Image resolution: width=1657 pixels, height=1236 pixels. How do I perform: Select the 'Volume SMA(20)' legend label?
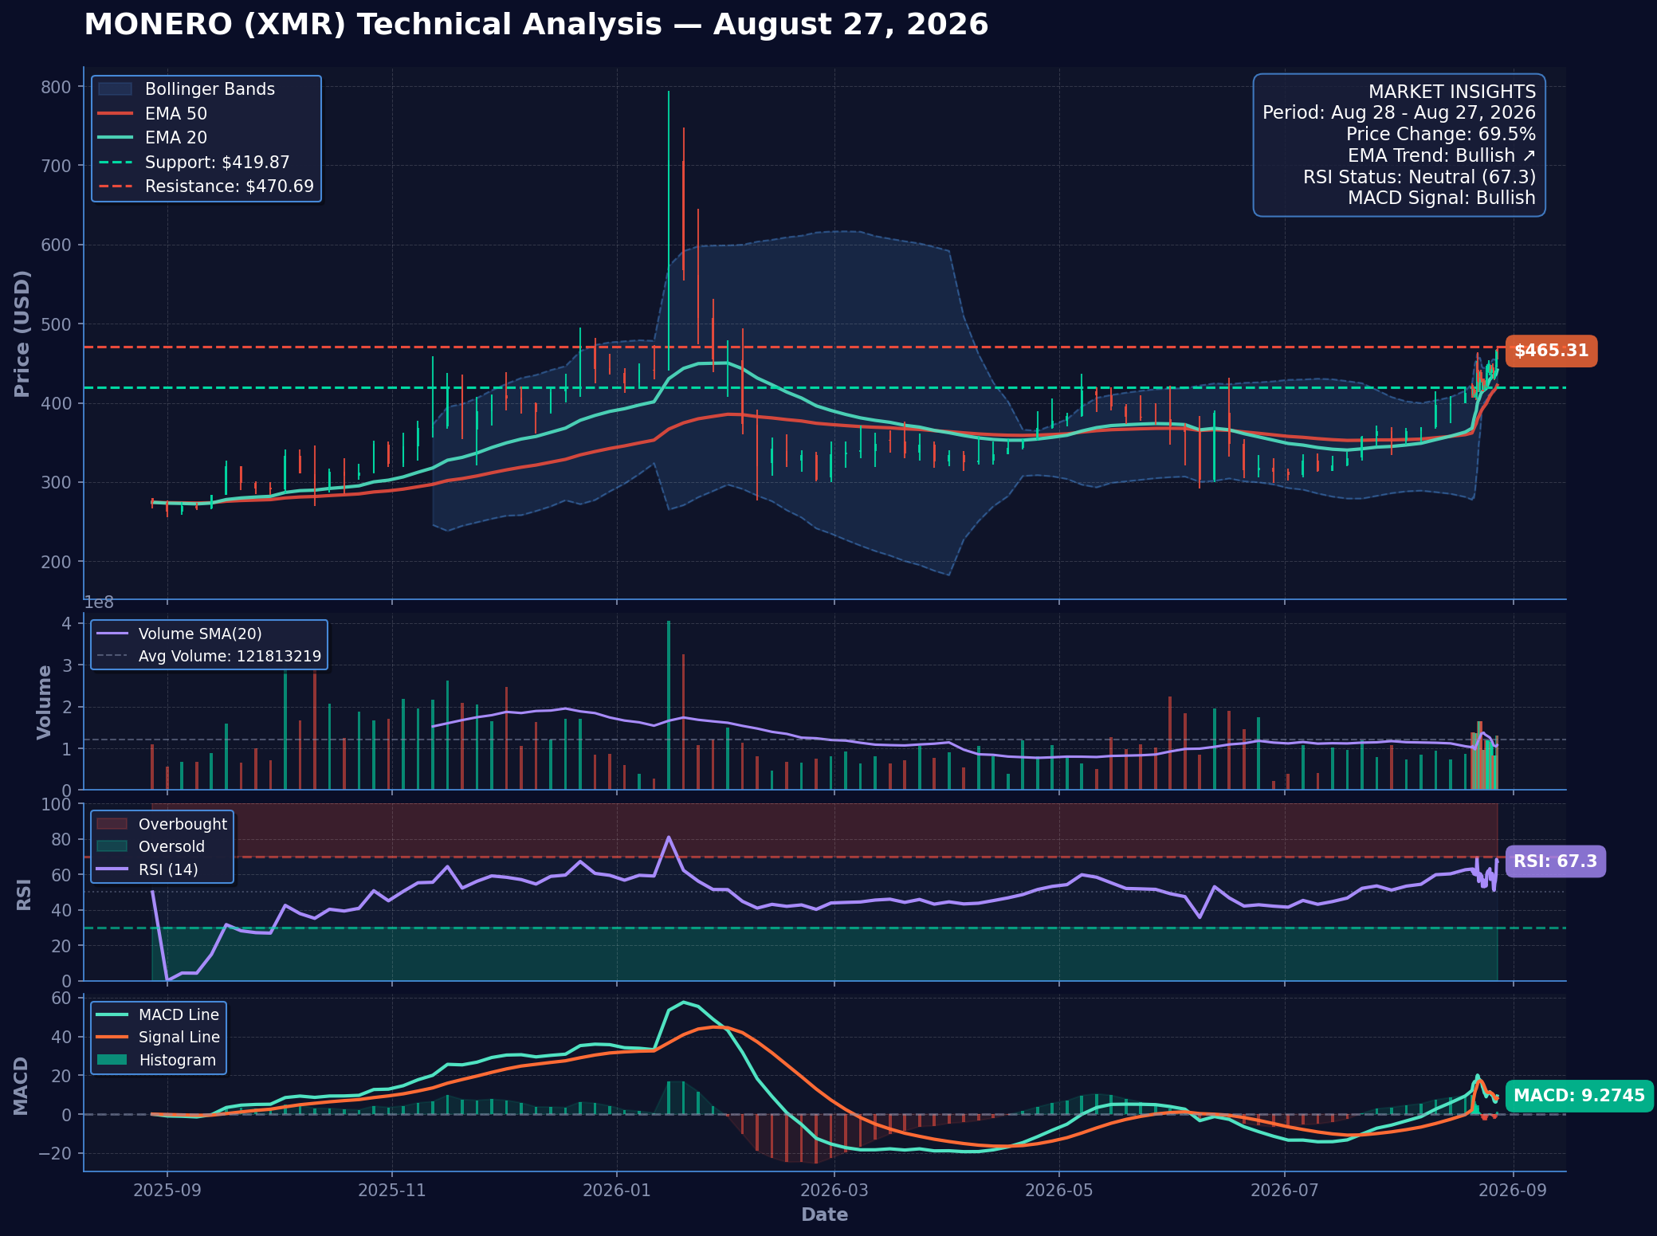200,634
